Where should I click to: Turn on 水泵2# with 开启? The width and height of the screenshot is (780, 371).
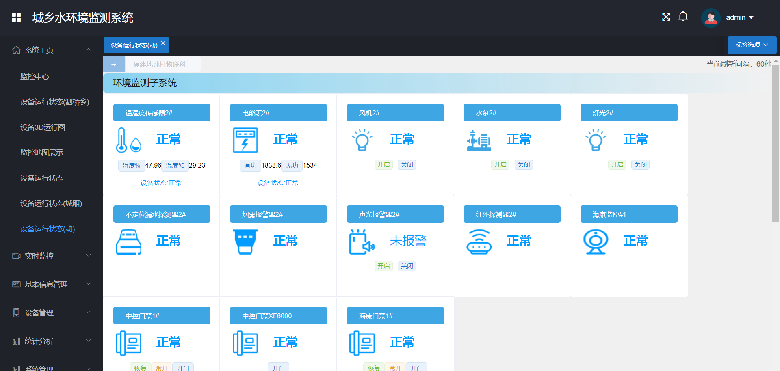coord(500,164)
